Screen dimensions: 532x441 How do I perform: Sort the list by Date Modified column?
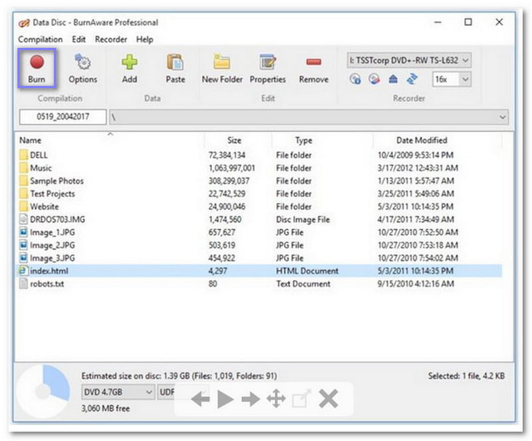tap(422, 140)
